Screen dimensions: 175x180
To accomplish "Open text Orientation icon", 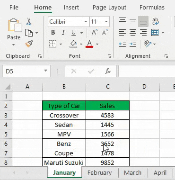I will point(148,44).
